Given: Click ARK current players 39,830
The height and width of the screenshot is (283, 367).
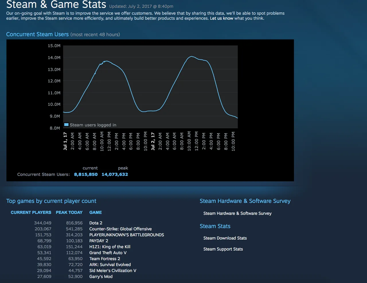Looking at the screenshot, I should [x=44, y=265].
